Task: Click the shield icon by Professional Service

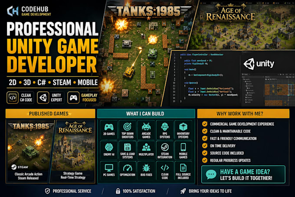Action: [x=47, y=191]
